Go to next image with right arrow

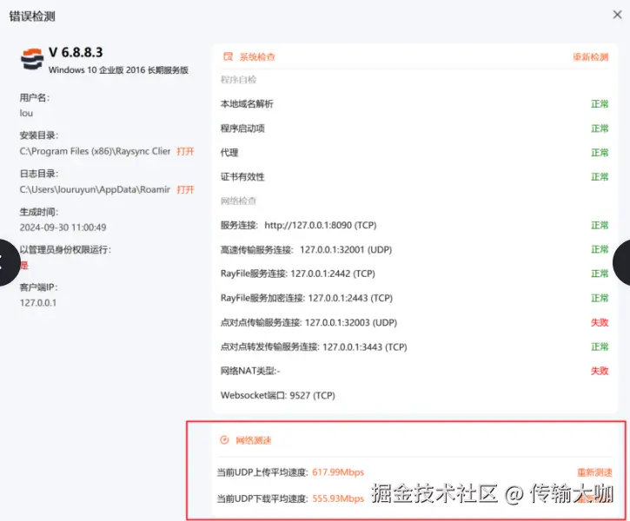[x=622, y=262]
